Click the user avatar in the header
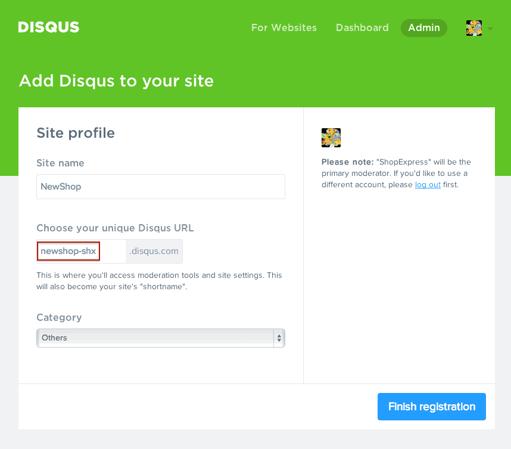The image size is (511, 449). coord(474,28)
